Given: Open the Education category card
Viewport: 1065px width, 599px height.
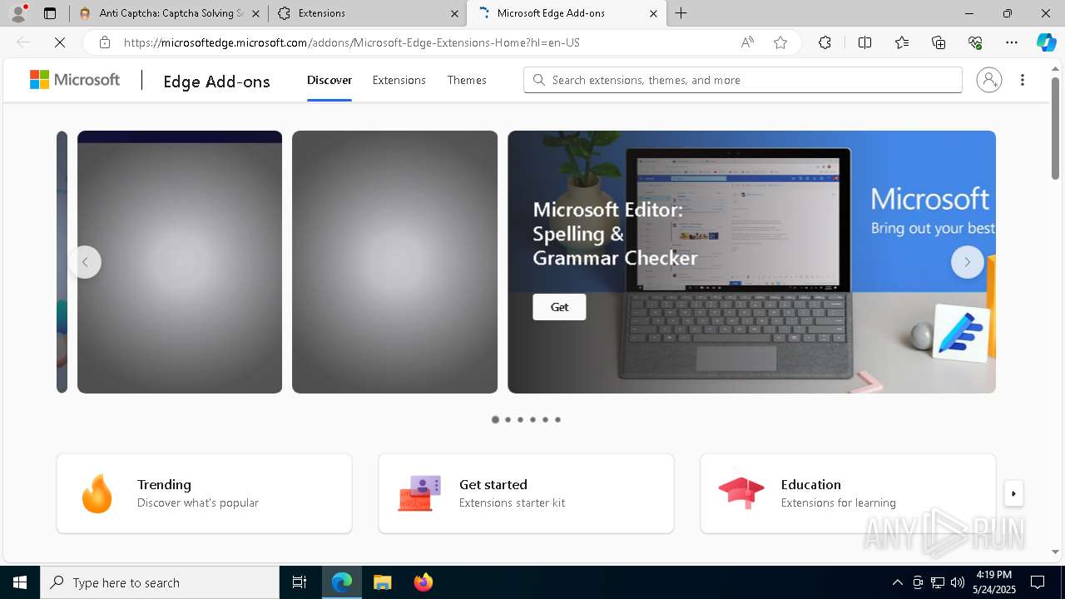Looking at the screenshot, I should click(848, 493).
